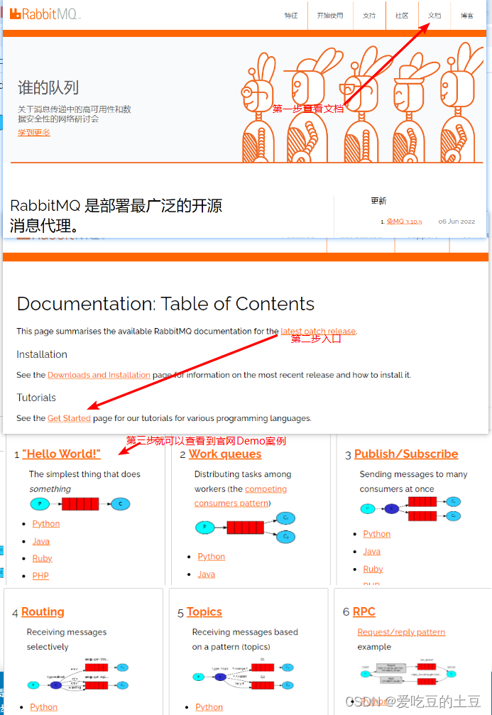This screenshot has height=715, width=492.
Task: Open Python under Publish/Subscribe
Action: click(377, 533)
